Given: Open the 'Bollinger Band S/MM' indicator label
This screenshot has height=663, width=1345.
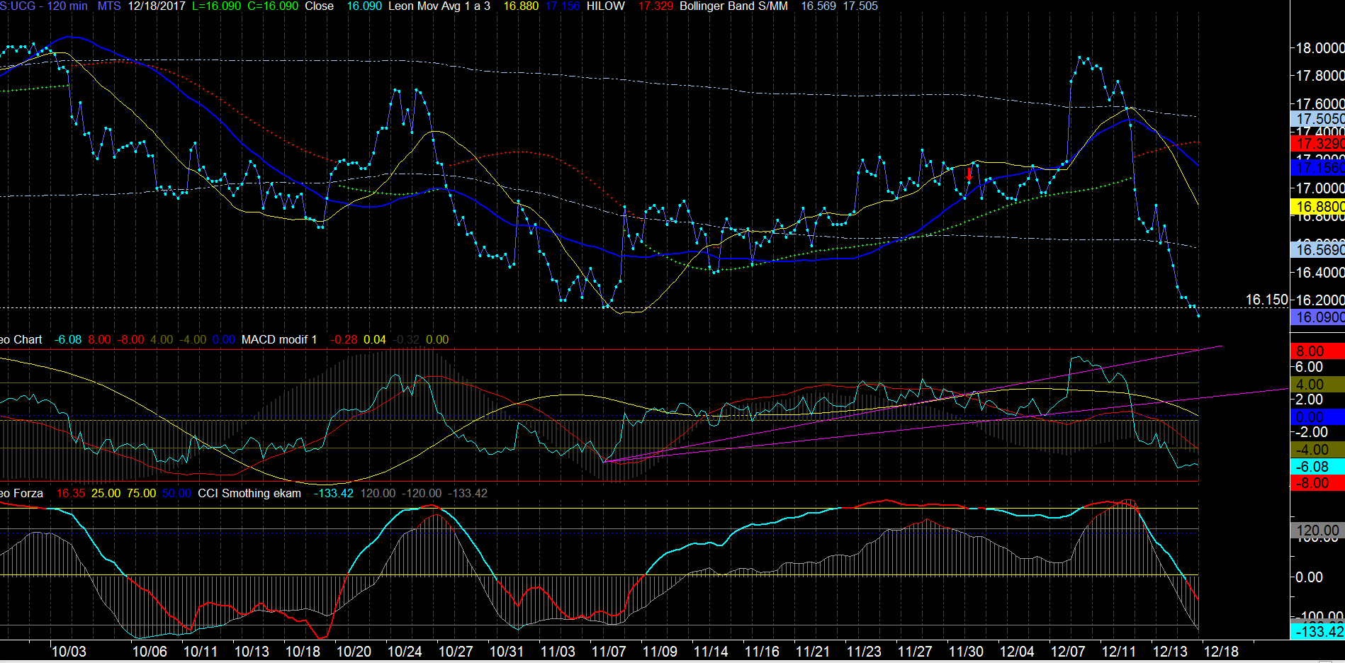Looking at the screenshot, I should click(x=733, y=6).
